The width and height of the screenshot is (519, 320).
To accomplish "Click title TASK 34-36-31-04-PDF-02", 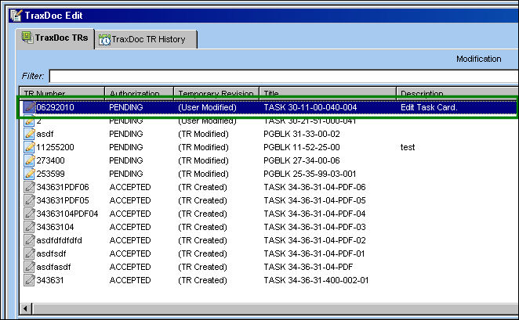I will [x=314, y=240].
